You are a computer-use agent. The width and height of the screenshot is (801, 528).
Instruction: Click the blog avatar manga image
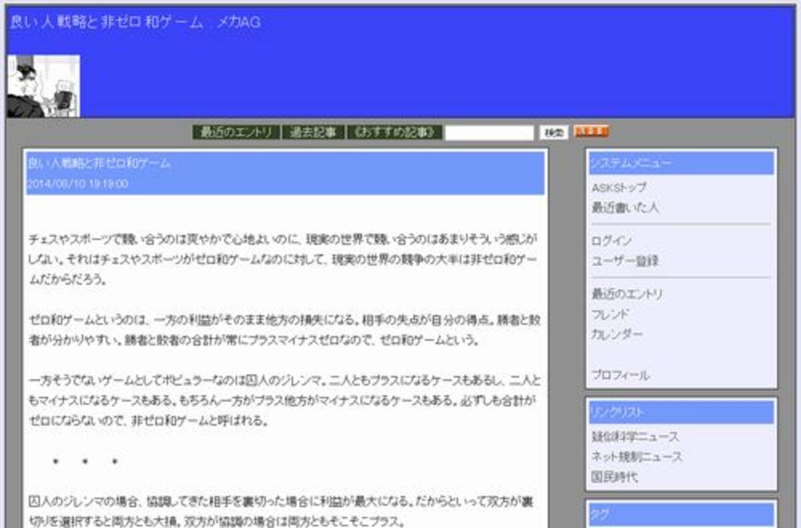44,86
